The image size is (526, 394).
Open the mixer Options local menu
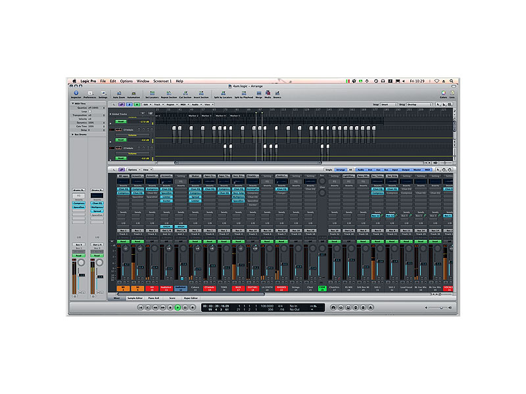pos(133,170)
